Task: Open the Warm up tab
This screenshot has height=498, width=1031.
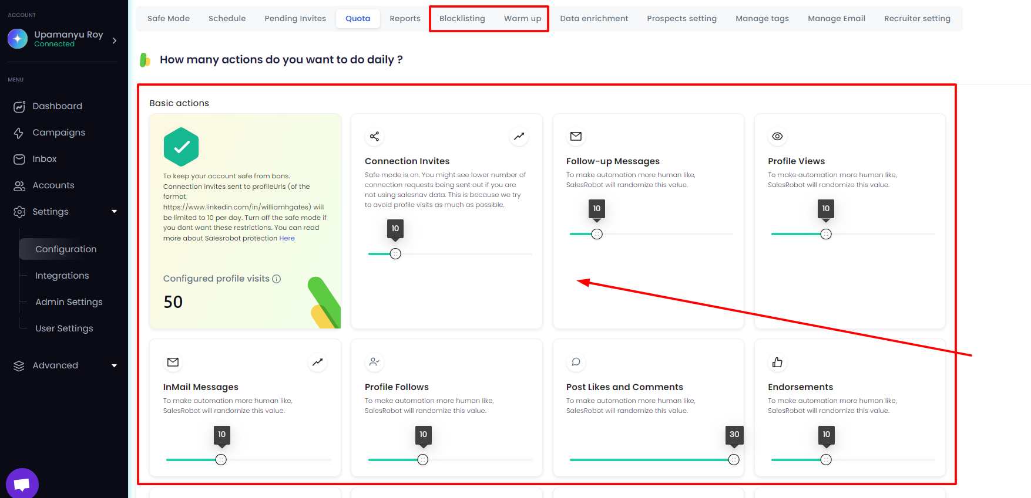Action: coord(523,19)
